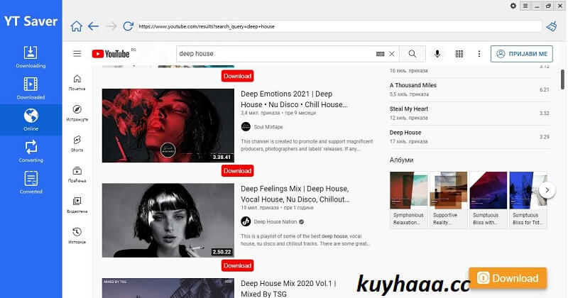Download the Deep Emotions 2021 video
Screen dimensions: 568x298
[x=237, y=171]
